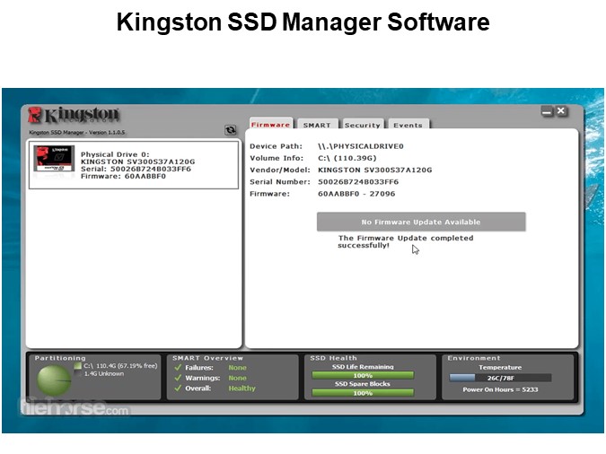The image size is (606, 454).
Task: Click the SSD Health panel heading
Action: [x=333, y=358]
